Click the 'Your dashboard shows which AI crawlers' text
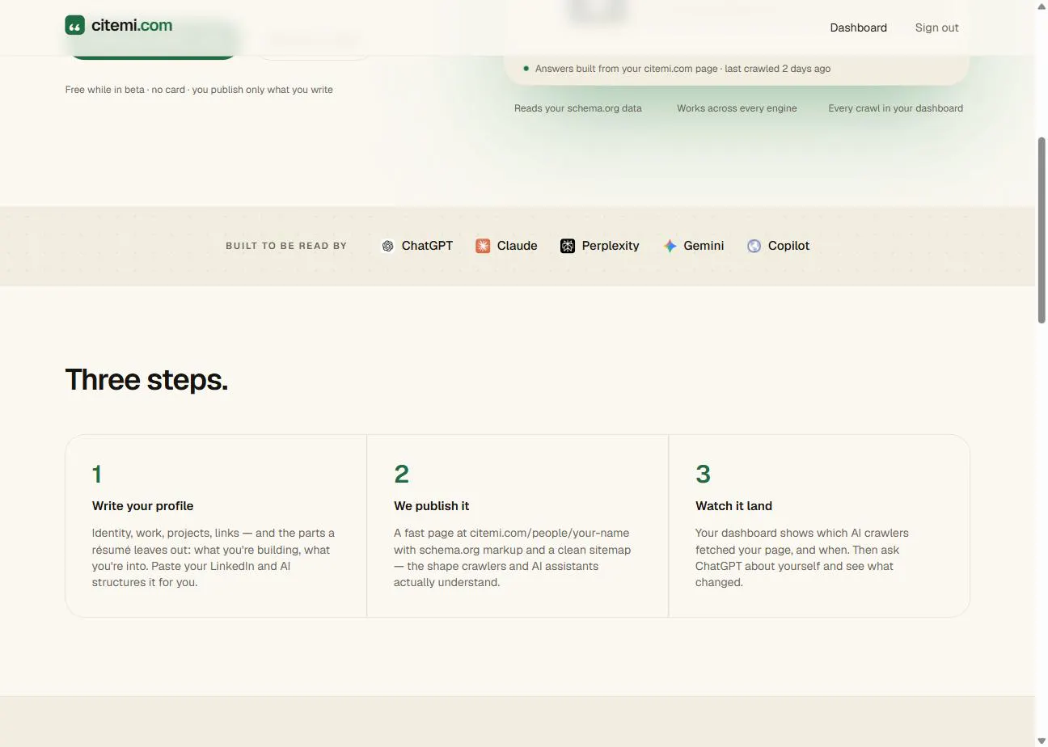 pos(802,558)
